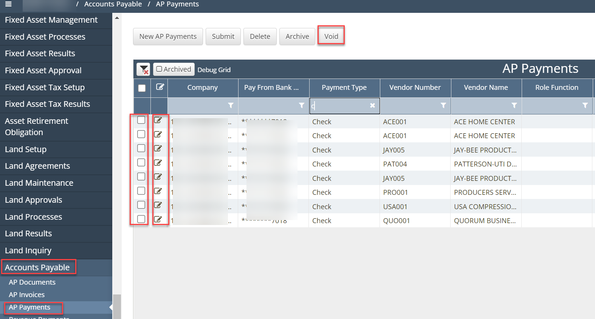Check the select-all header checkbox
Image resolution: width=595 pixels, height=319 pixels.
click(x=142, y=88)
